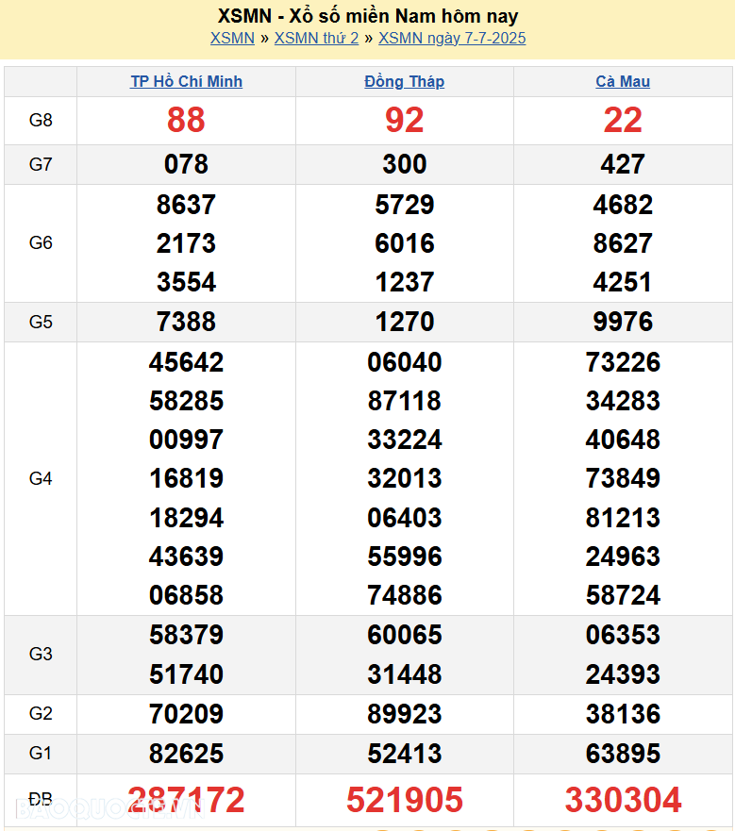Open the Đồng Tháp column header link
735x831 pixels.
[404, 82]
